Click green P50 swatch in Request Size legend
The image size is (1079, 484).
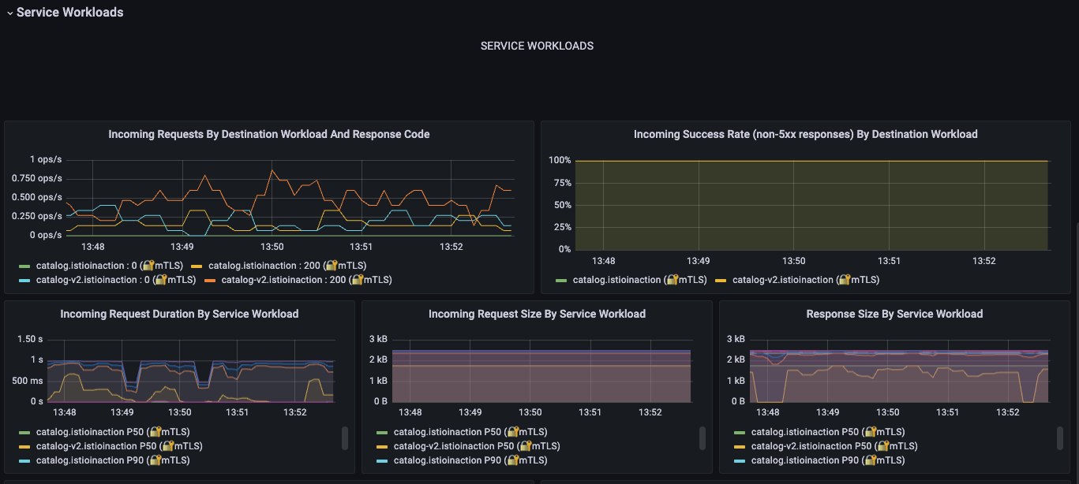(382, 433)
